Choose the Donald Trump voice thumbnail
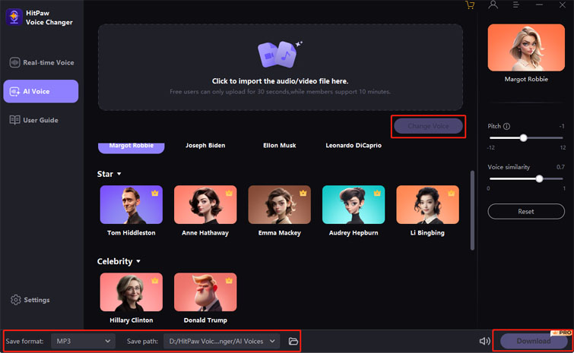The height and width of the screenshot is (353, 574). (x=205, y=292)
